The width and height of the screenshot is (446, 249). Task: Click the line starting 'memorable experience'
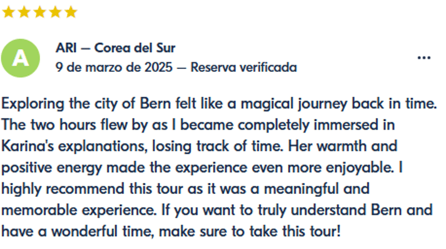click(x=217, y=210)
